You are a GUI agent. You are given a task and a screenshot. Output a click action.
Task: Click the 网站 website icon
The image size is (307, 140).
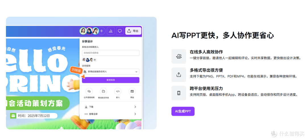[132, 91]
